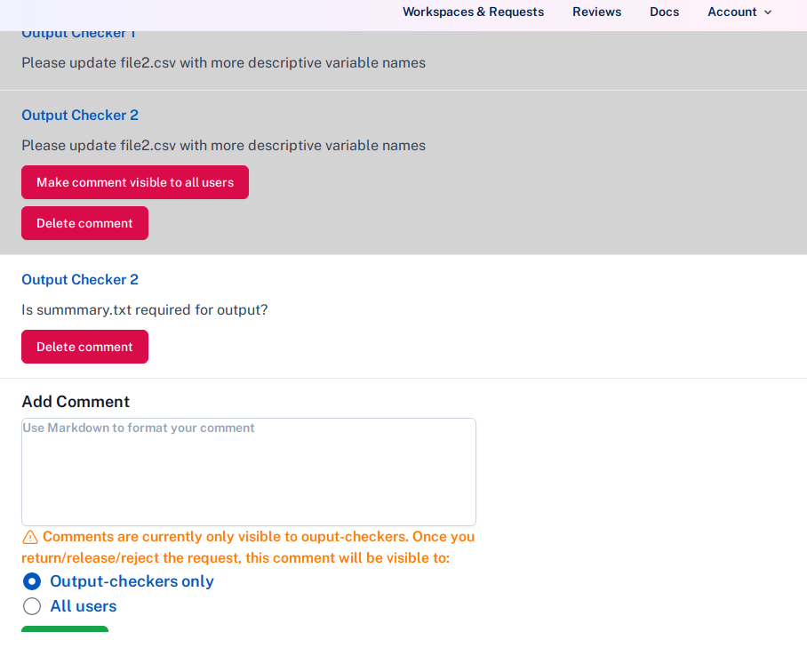807x664 pixels.
Task: Click Output Checker 2 above the summmary.txt comment
Action: (79, 279)
